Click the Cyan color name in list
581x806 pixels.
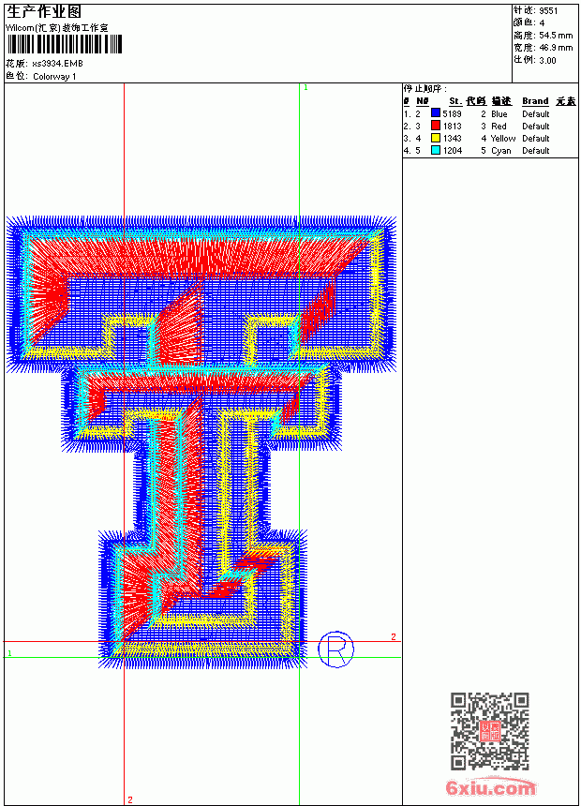[x=500, y=151]
